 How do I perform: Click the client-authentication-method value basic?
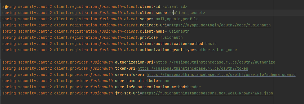(x=211, y=44)
